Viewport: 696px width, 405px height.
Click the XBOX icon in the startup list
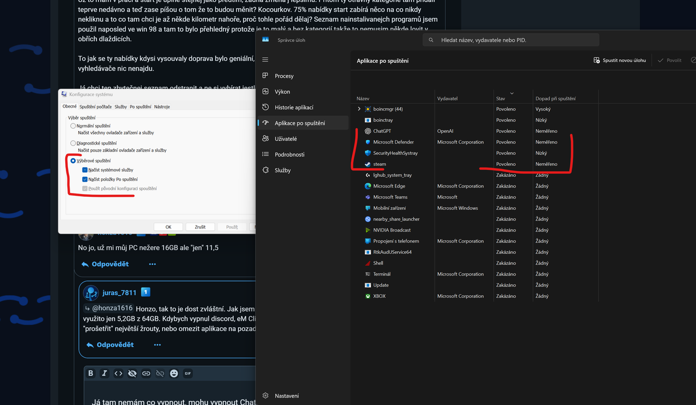368,296
